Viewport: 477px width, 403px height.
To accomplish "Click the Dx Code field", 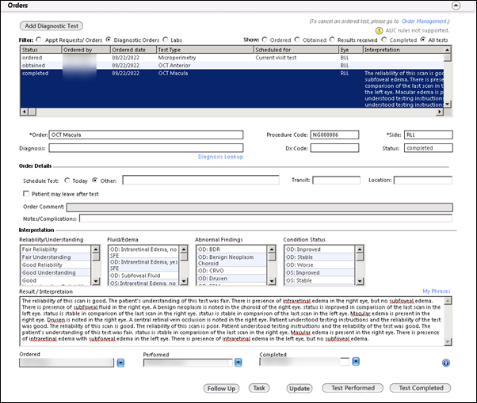I will pos(334,148).
